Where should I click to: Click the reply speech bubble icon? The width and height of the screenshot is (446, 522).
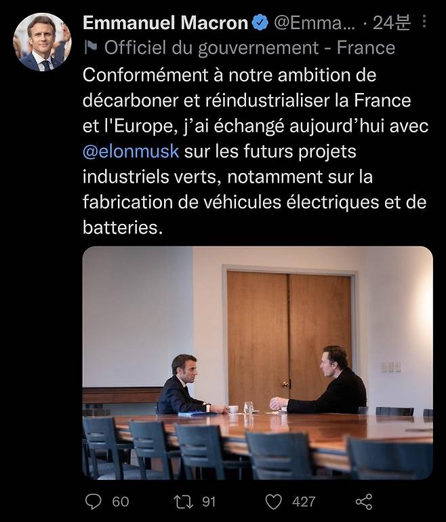tap(92, 502)
